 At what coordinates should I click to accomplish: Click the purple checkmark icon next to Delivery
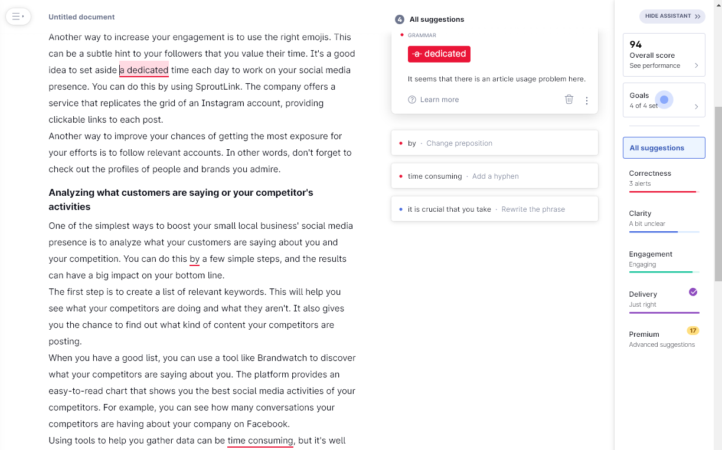click(x=693, y=292)
